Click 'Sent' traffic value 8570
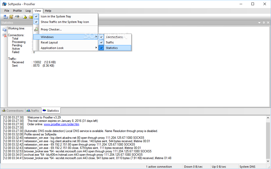 [x=36, y=66]
